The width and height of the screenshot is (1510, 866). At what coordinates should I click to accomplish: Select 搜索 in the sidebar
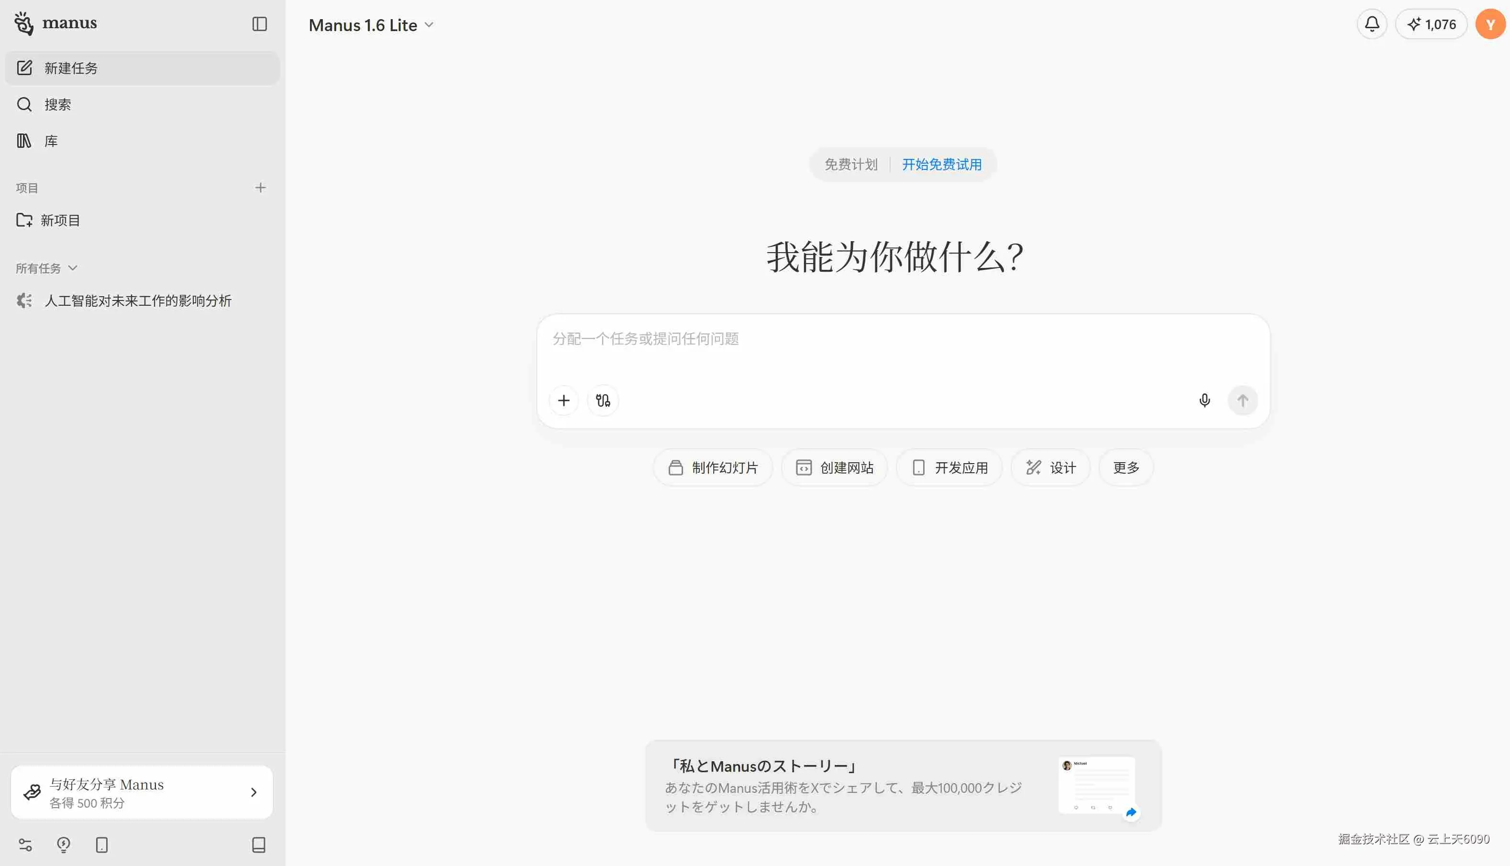point(58,105)
